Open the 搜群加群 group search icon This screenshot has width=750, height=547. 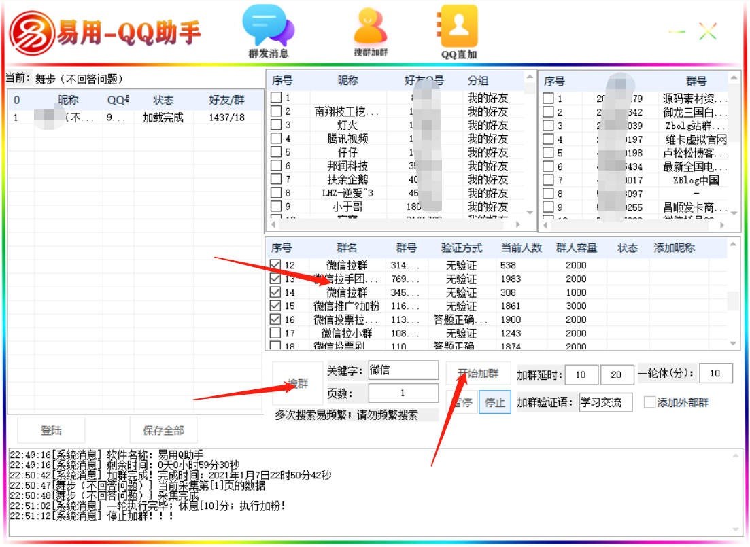click(x=371, y=31)
